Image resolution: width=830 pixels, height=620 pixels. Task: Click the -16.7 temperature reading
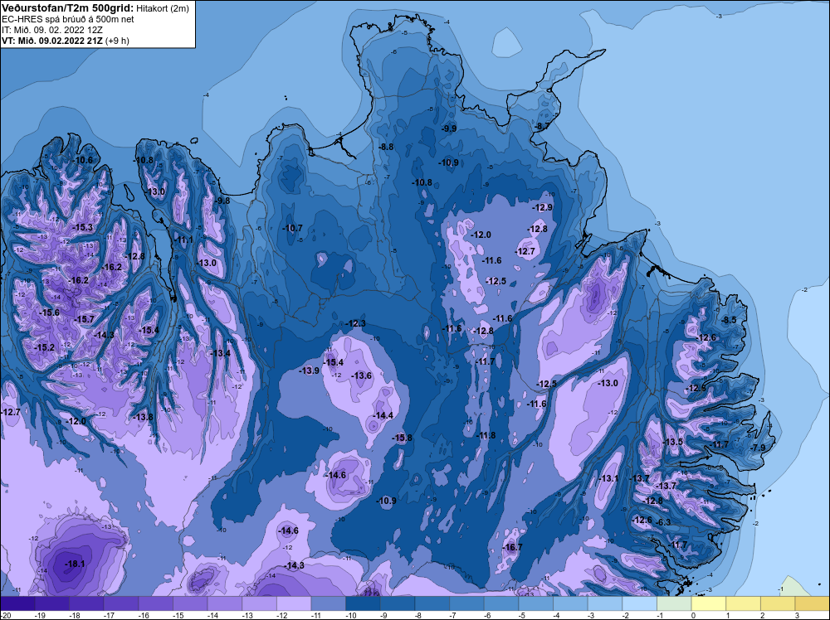512,547
